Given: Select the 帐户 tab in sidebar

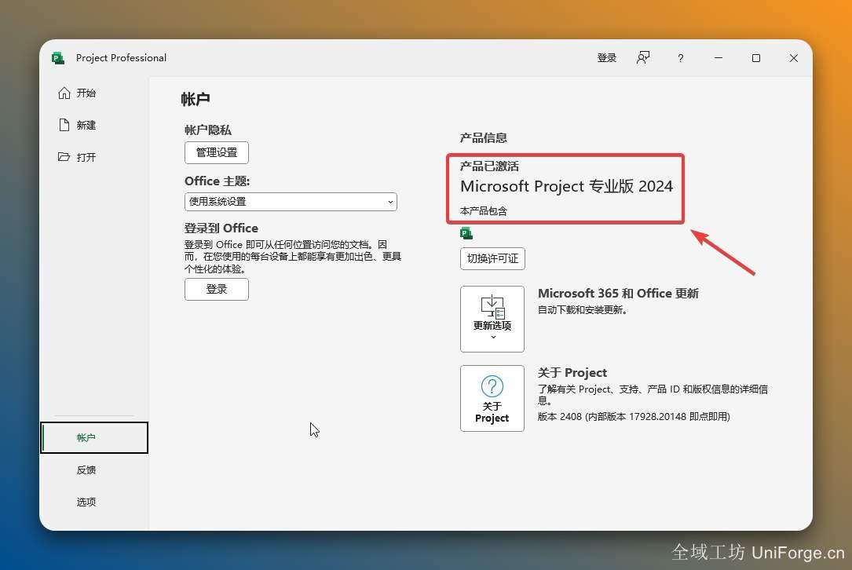Looking at the screenshot, I should tap(94, 437).
